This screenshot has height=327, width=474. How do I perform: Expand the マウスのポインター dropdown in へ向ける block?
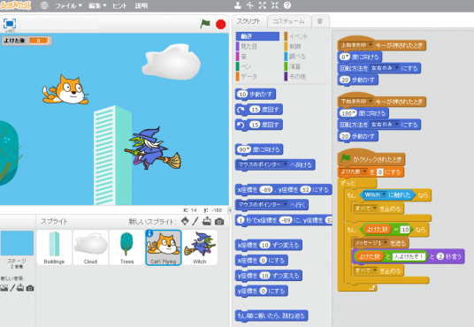point(286,164)
